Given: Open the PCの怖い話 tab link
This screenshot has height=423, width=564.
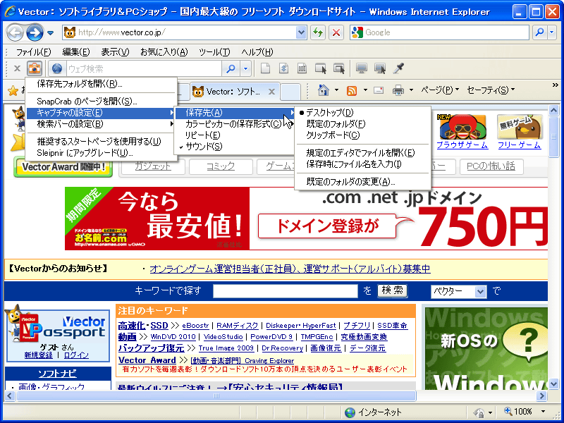Looking at the screenshot, I should click(491, 166).
